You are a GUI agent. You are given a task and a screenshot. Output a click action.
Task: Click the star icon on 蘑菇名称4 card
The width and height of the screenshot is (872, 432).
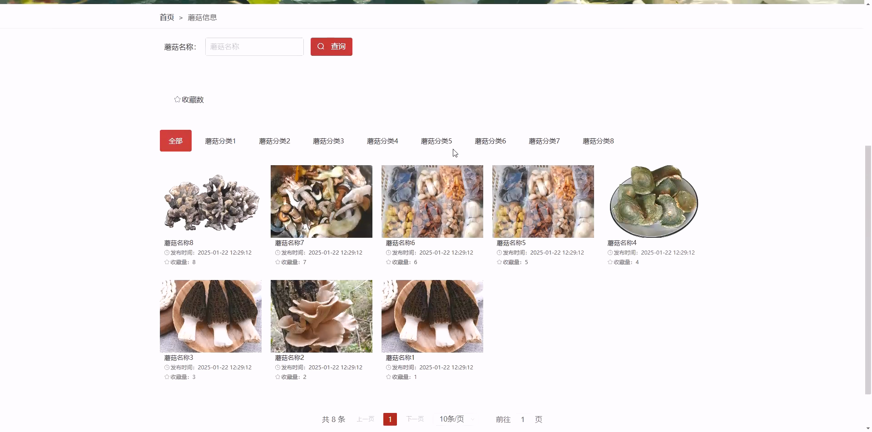(x=609, y=262)
